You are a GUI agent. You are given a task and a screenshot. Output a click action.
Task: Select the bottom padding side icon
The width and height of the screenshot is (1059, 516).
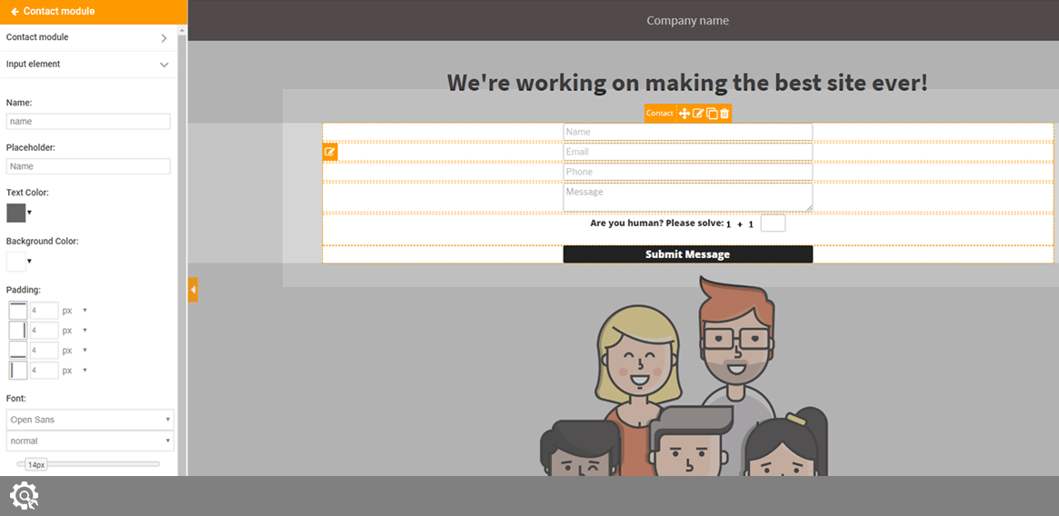(x=18, y=351)
